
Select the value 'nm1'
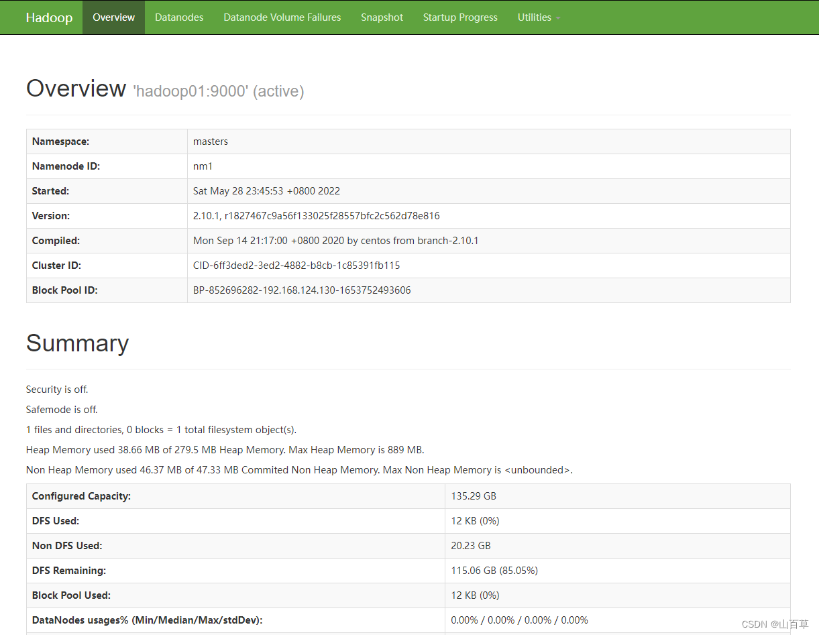[203, 166]
